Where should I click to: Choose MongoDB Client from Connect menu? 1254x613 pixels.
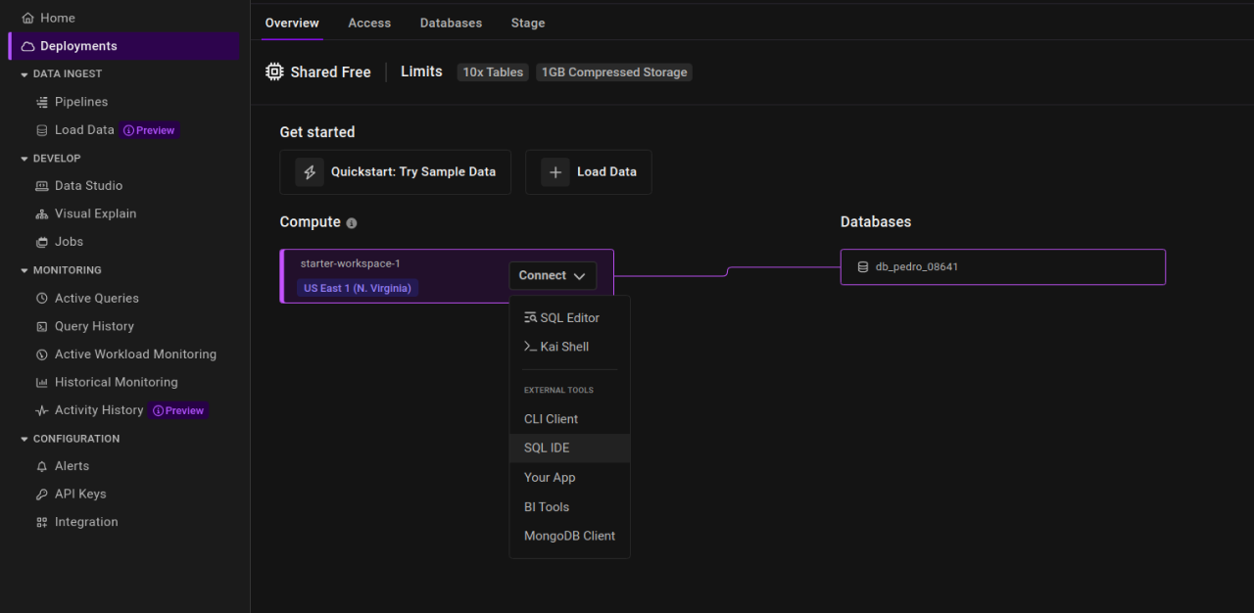coord(569,536)
